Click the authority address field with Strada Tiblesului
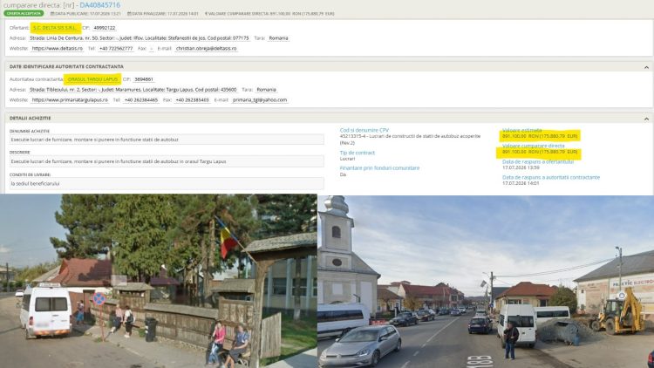 [133, 90]
